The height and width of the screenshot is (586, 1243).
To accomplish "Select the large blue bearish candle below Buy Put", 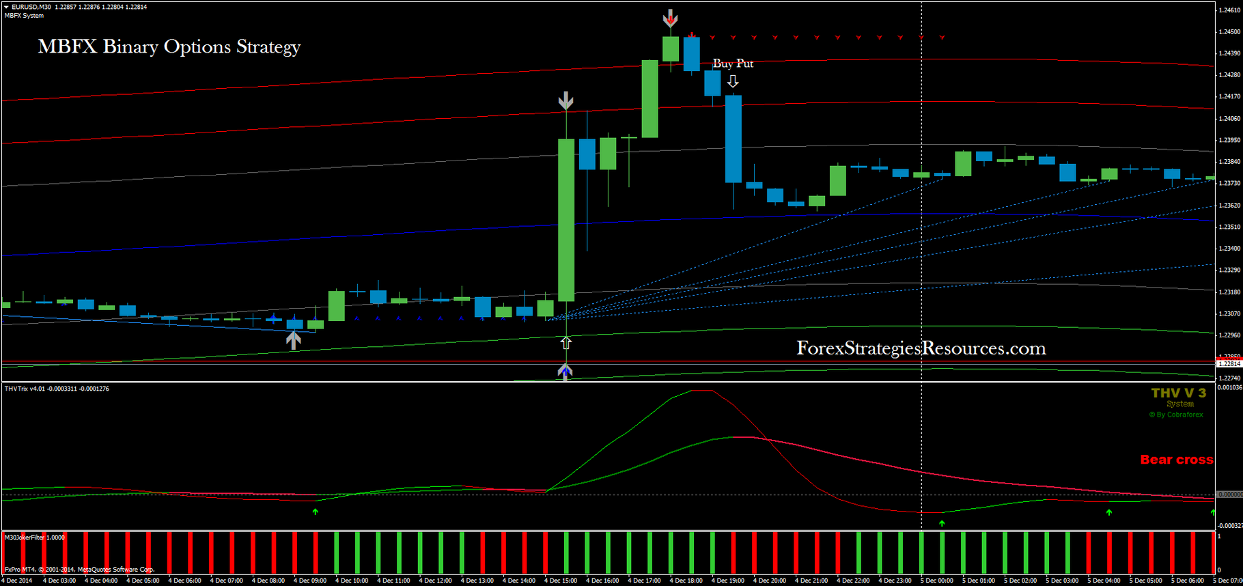I will pyautogui.click(x=734, y=139).
